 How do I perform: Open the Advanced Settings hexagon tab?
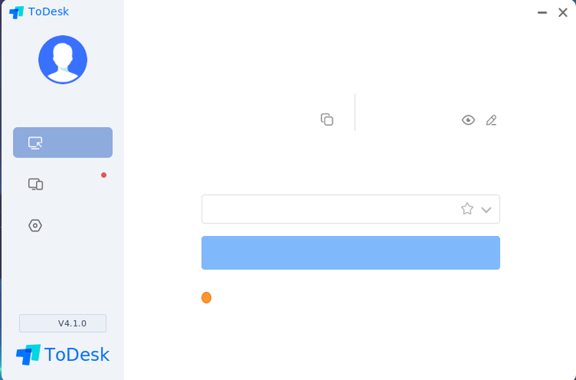coord(35,226)
